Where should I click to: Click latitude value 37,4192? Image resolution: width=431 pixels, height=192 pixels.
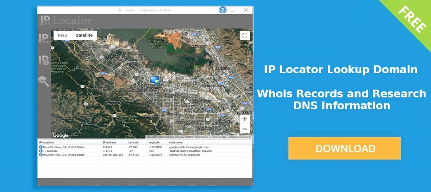[133, 155]
